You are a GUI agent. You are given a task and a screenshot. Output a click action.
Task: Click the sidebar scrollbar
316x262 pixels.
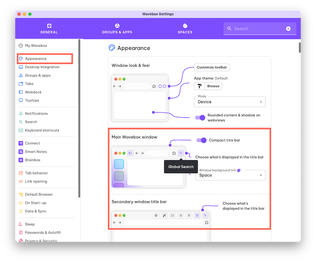(79, 118)
